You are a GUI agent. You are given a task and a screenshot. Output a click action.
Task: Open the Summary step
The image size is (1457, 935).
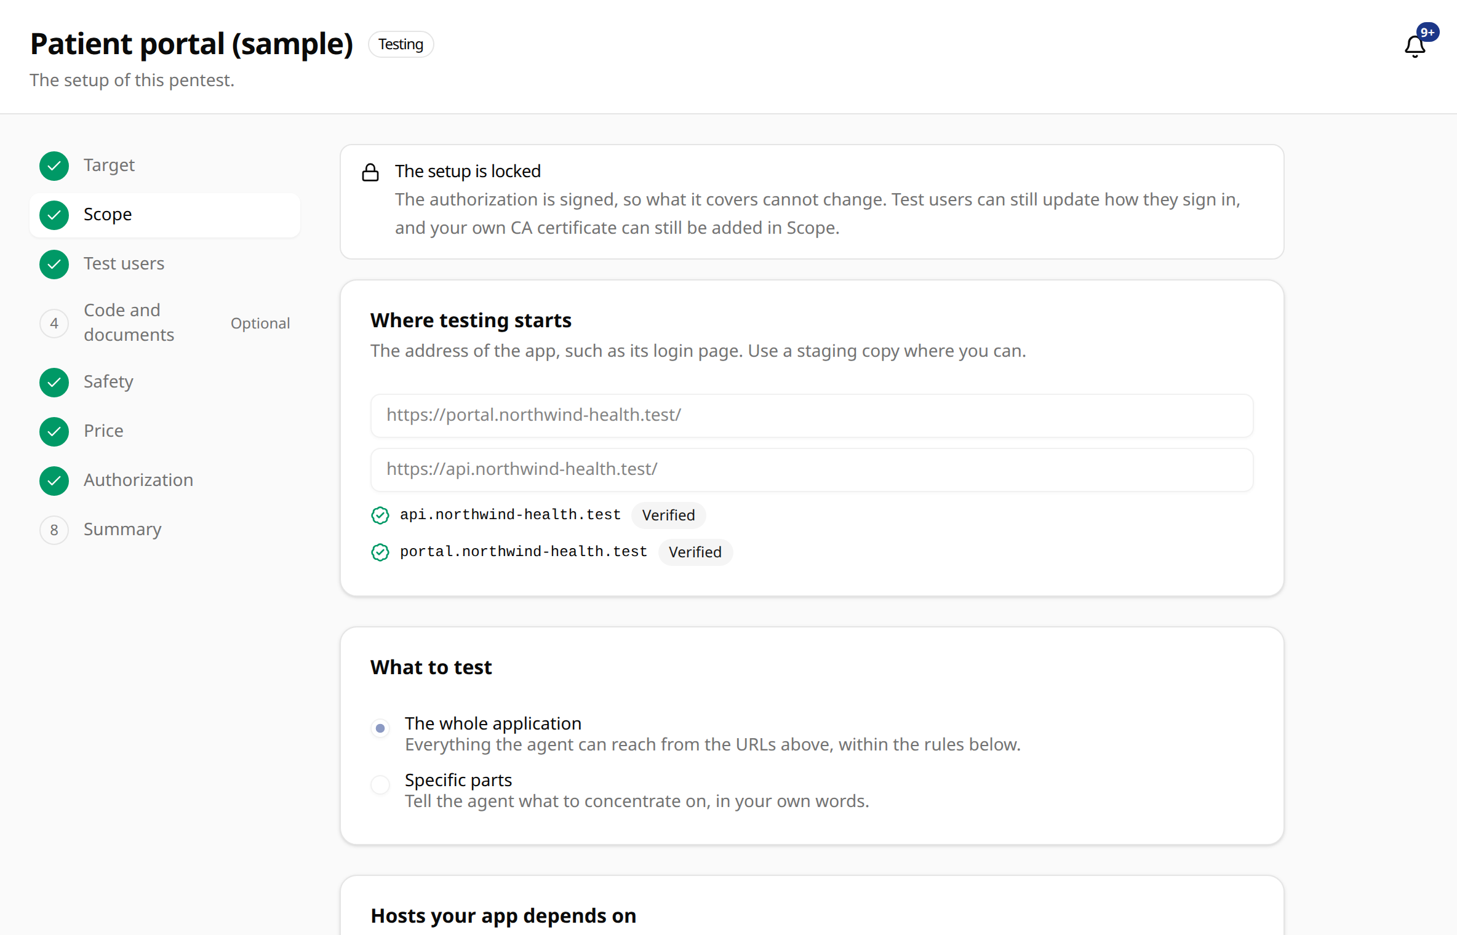(x=165, y=530)
